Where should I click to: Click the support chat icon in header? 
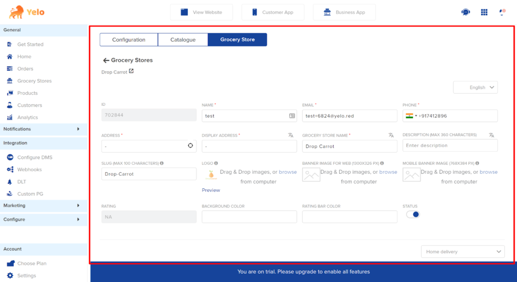click(x=466, y=12)
